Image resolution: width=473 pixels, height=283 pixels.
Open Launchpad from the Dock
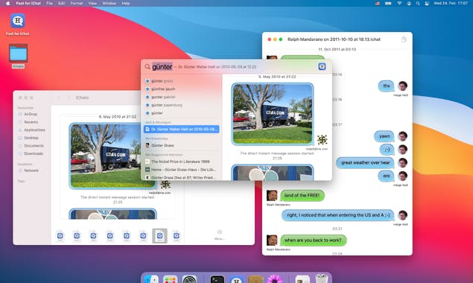170,279
